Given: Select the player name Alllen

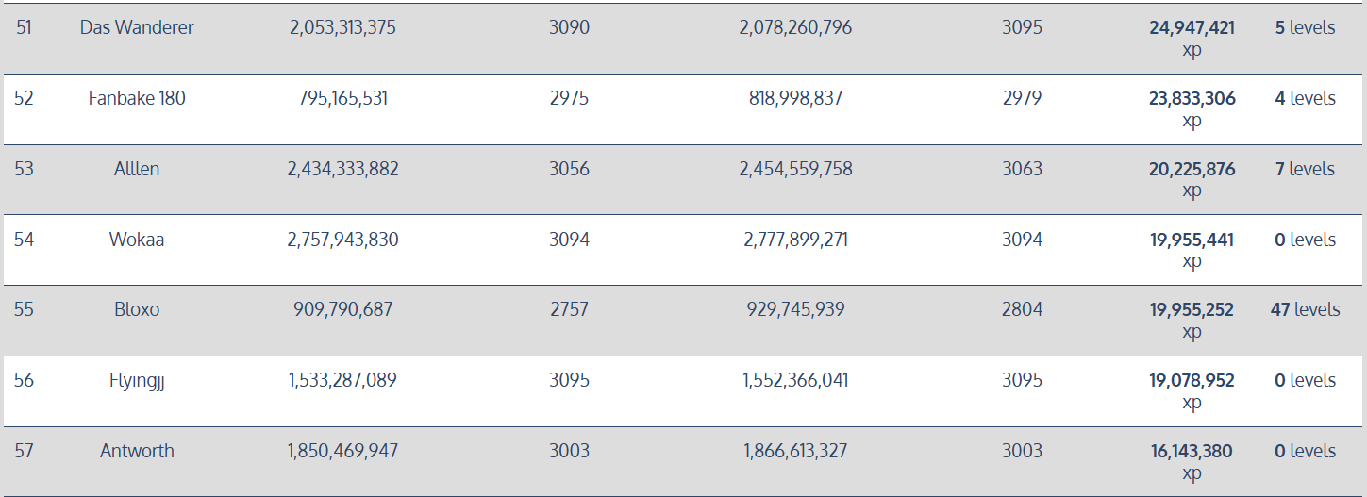Looking at the screenshot, I should (137, 169).
